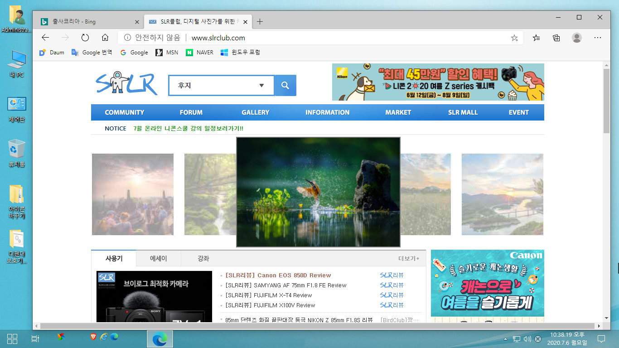
Task: Reload the current page
Action: [85, 38]
